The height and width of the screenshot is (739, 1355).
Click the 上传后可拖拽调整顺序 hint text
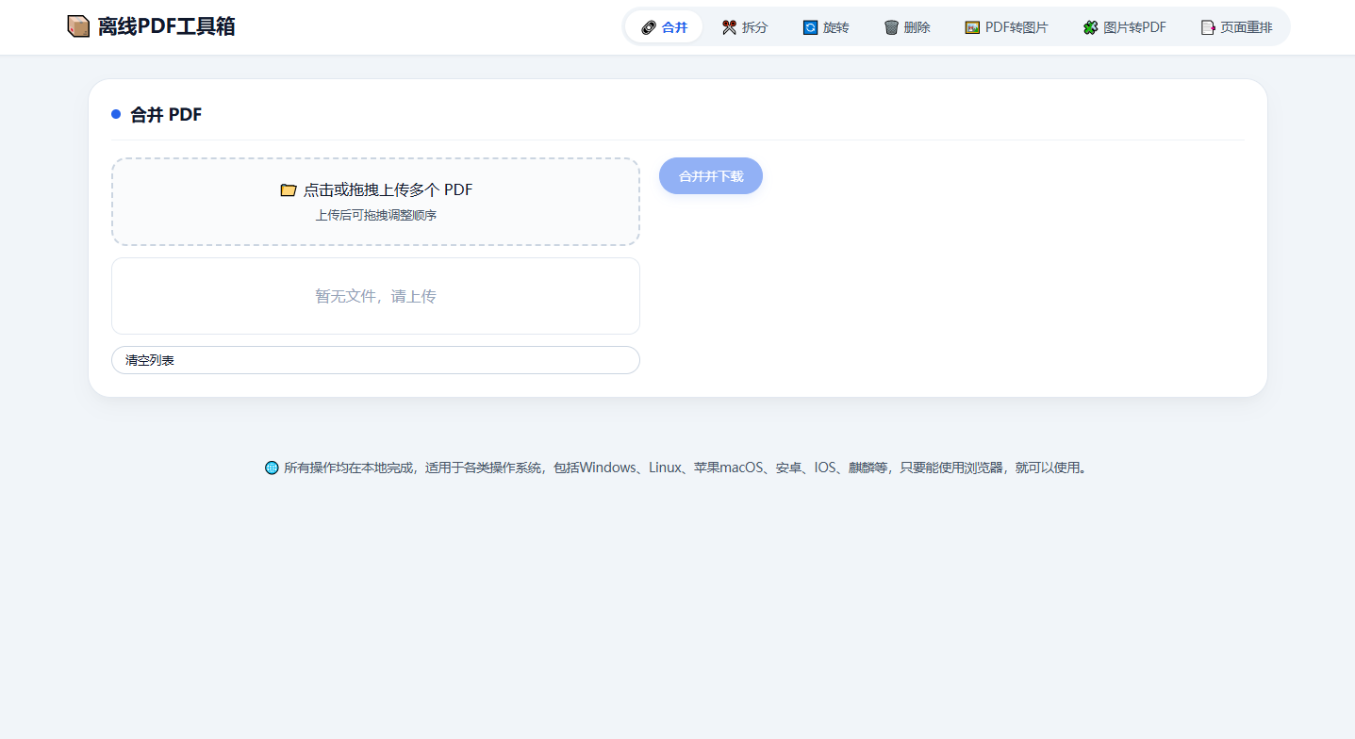coord(375,215)
